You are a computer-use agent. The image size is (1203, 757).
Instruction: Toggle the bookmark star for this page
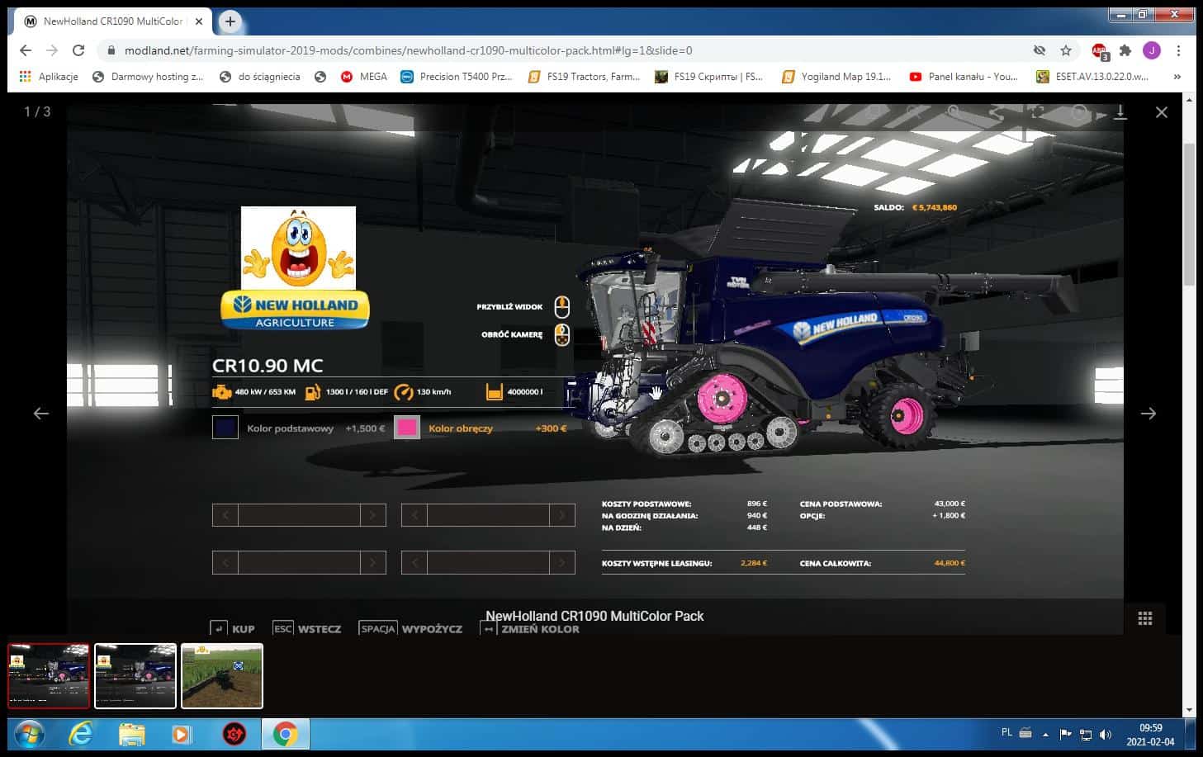[1066, 50]
